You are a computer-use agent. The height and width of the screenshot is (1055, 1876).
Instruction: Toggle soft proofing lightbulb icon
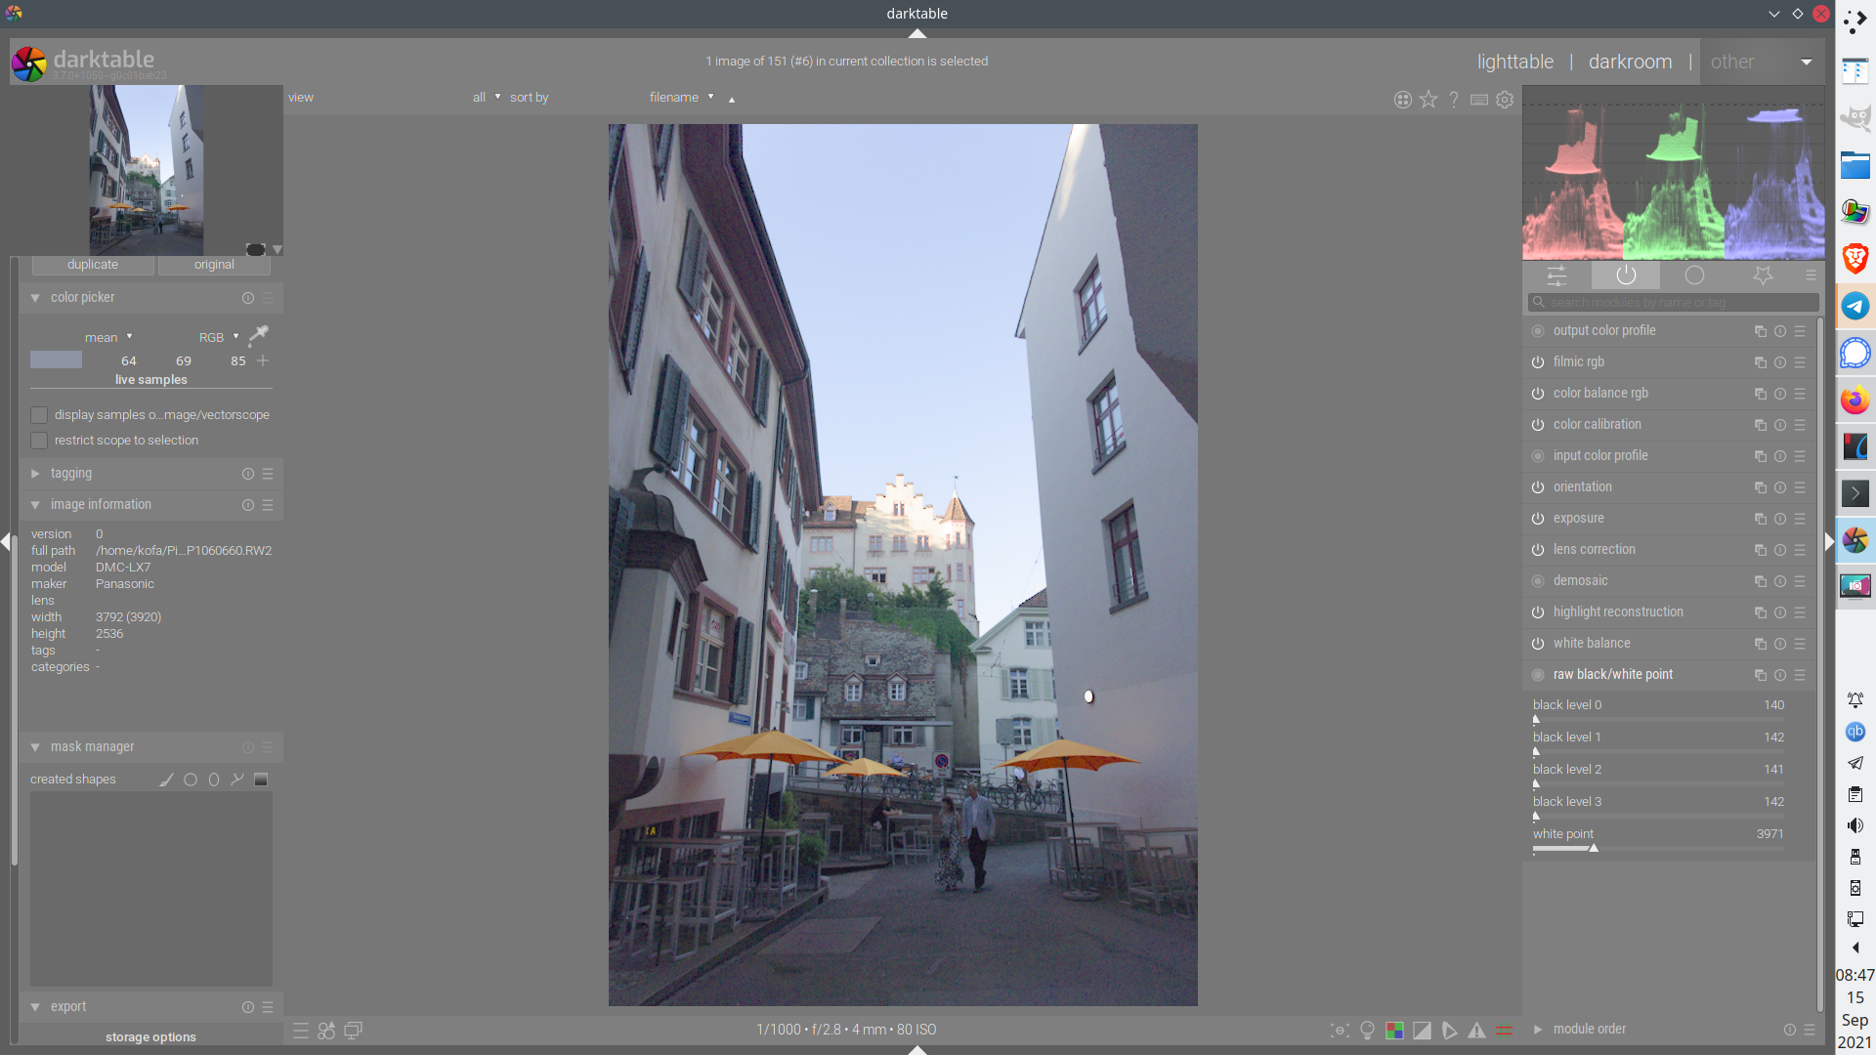pyautogui.click(x=1367, y=1030)
